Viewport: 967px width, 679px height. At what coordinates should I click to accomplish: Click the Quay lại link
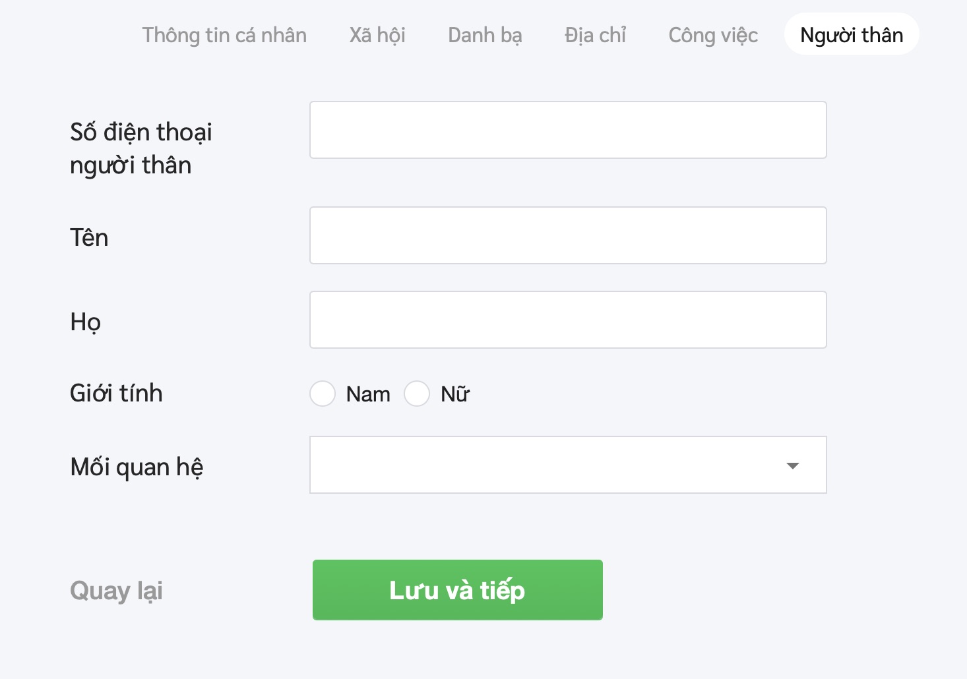(116, 590)
